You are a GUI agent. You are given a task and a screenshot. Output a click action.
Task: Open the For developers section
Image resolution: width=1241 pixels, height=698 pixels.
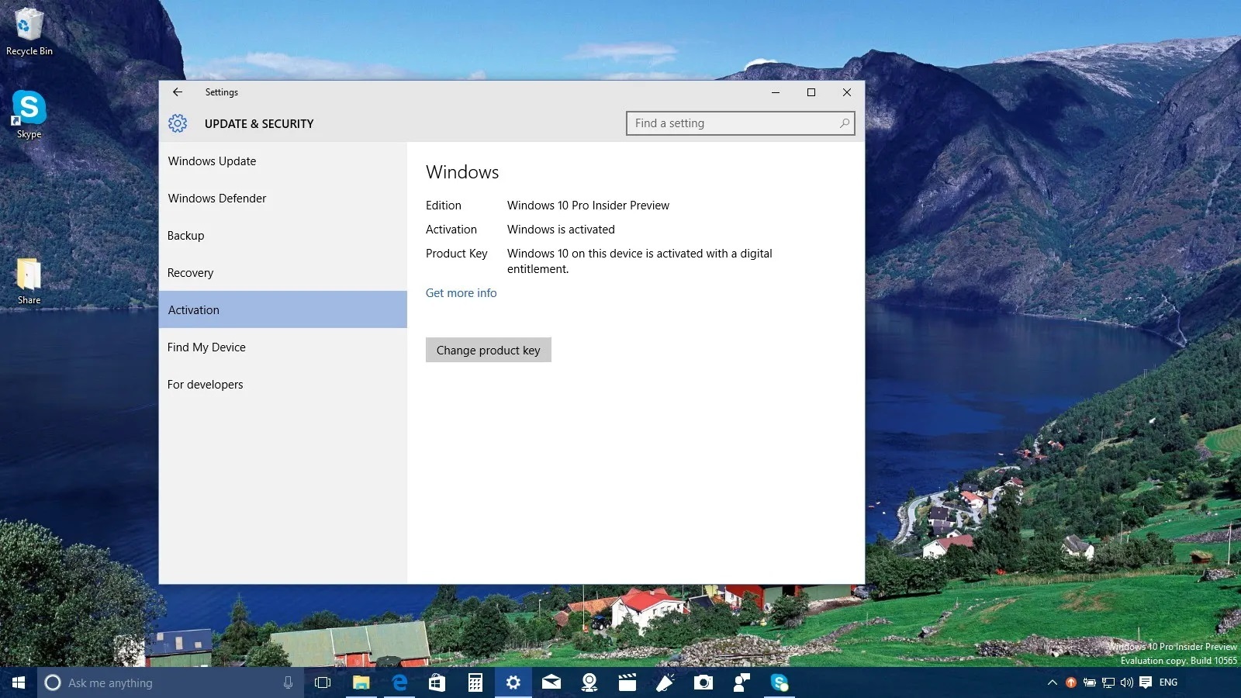[283, 385]
